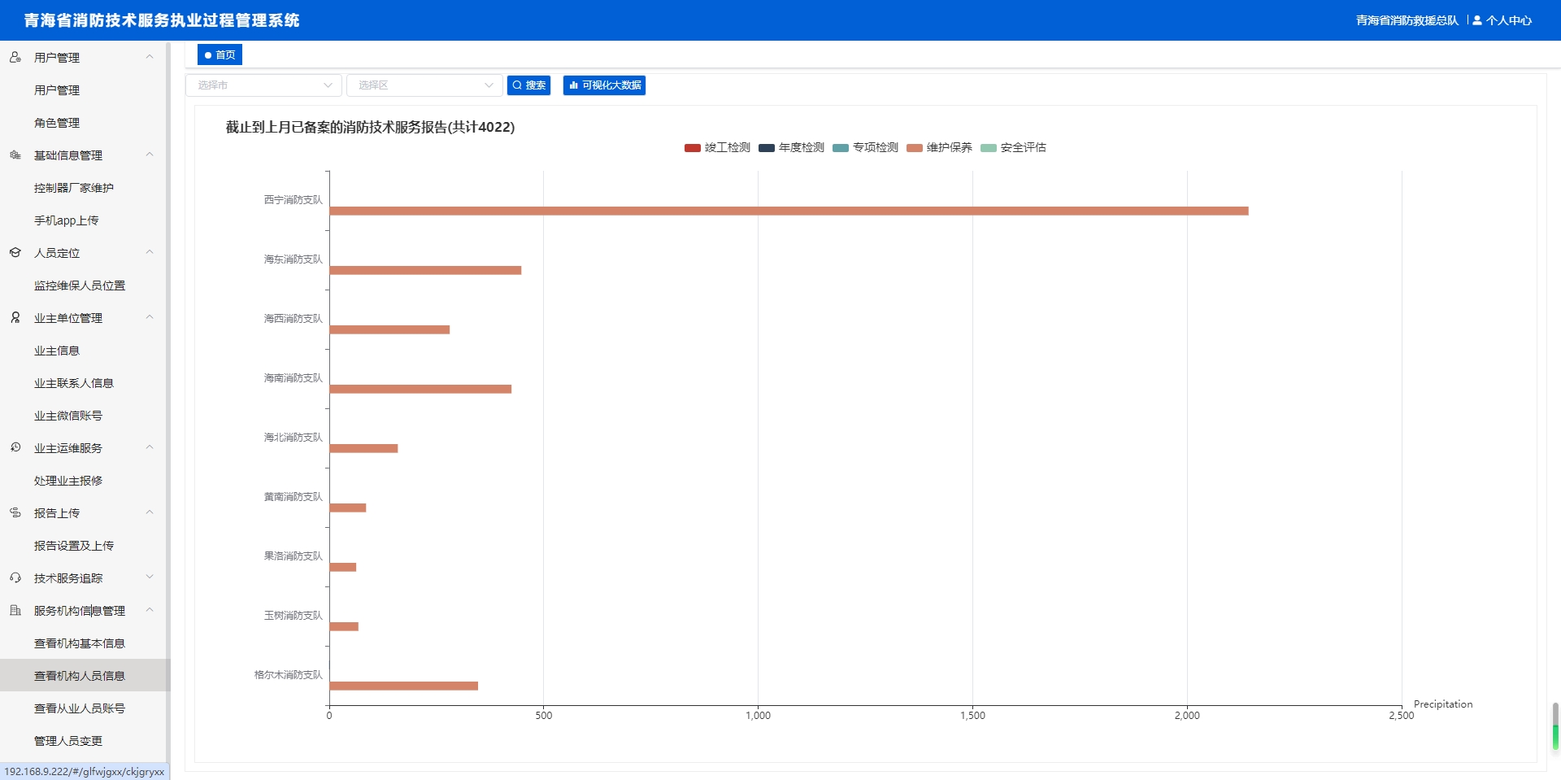Click 青海省消防救援总队 in the header
This screenshot has height=780, width=1561.
click(1407, 20)
